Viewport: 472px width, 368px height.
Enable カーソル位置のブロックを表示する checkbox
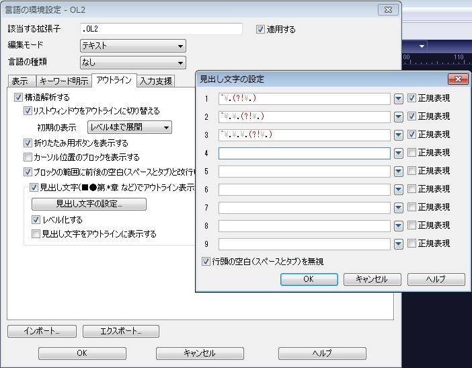point(28,157)
